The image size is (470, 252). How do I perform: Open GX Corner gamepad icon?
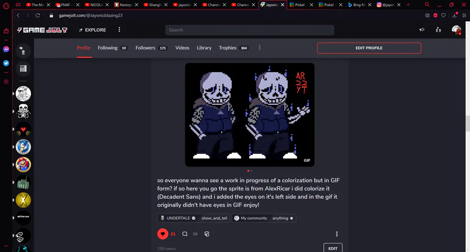tap(18, 5)
